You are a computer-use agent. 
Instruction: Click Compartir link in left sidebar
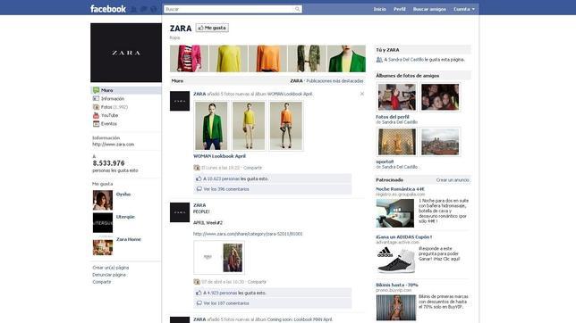[102, 282]
